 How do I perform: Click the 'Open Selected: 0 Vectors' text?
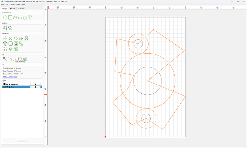(x=12, y=71)
